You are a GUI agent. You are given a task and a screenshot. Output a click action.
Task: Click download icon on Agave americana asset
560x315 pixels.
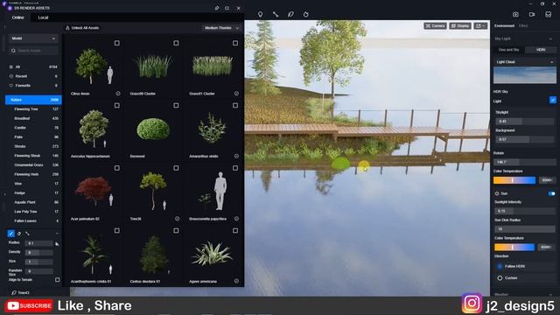(x=236, y=281)
